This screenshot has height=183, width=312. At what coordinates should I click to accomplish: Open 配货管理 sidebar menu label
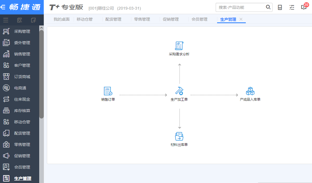coord(22,133)
